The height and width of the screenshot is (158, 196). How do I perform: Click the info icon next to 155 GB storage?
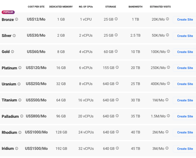coord(117,68)
